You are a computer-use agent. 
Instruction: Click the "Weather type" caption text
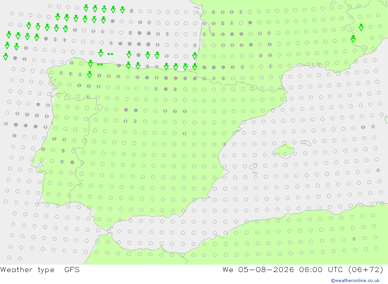click(27, 270)
